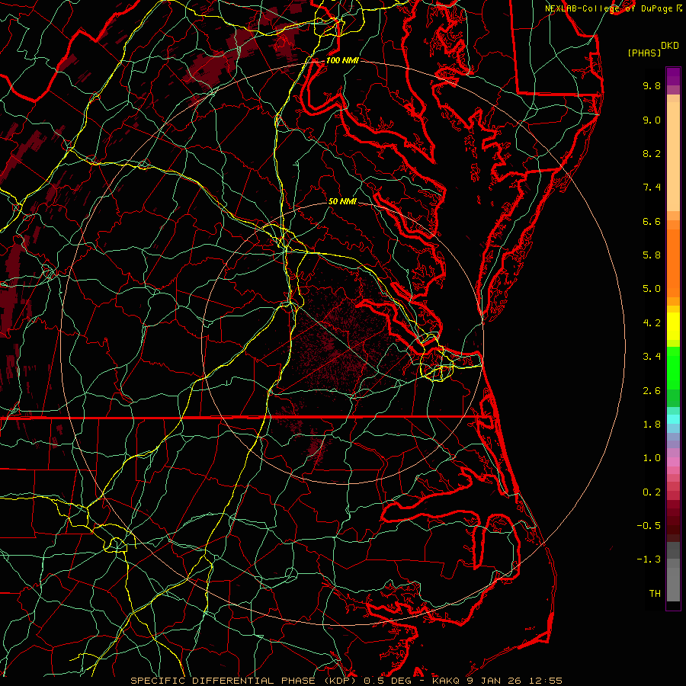Click the 4.2 legend value
Image resolution: width=686 pixels, height=686 pixels.
652,323
